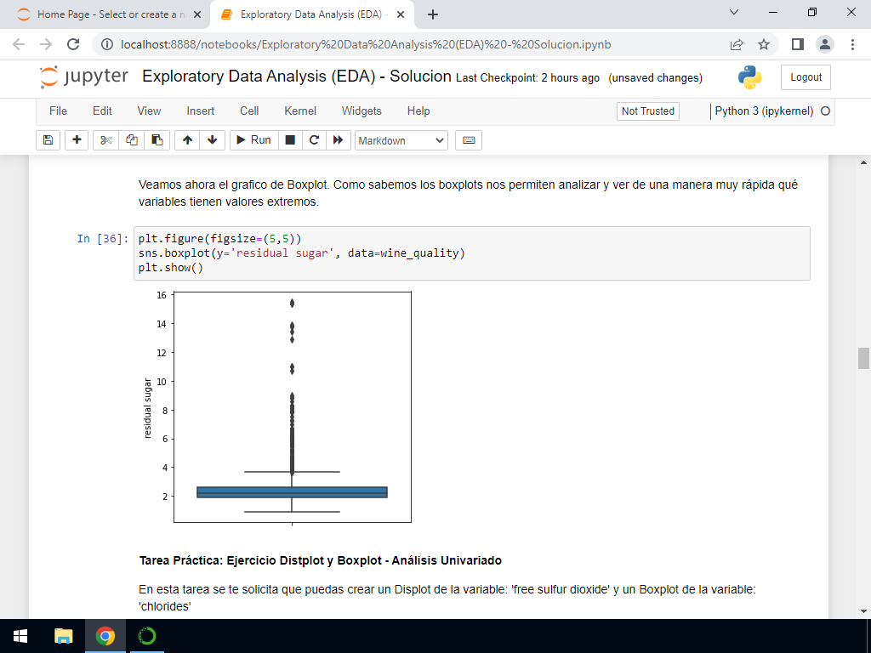Image resolution: width=871 pixels, height=653 pixels.
Task: Share this page icon
Action: click(x=737, y=44)
